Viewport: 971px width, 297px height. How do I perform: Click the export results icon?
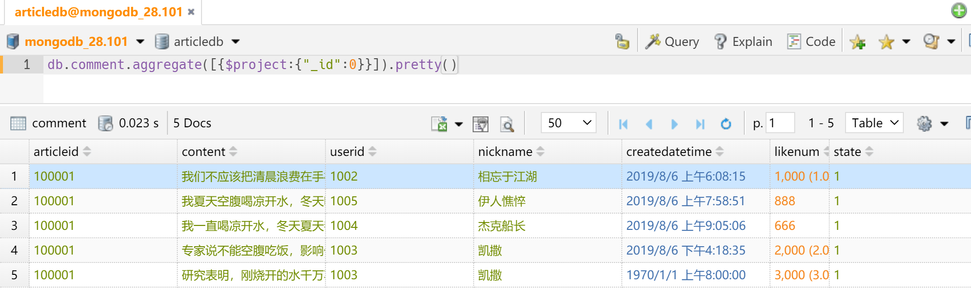(439, 124)
